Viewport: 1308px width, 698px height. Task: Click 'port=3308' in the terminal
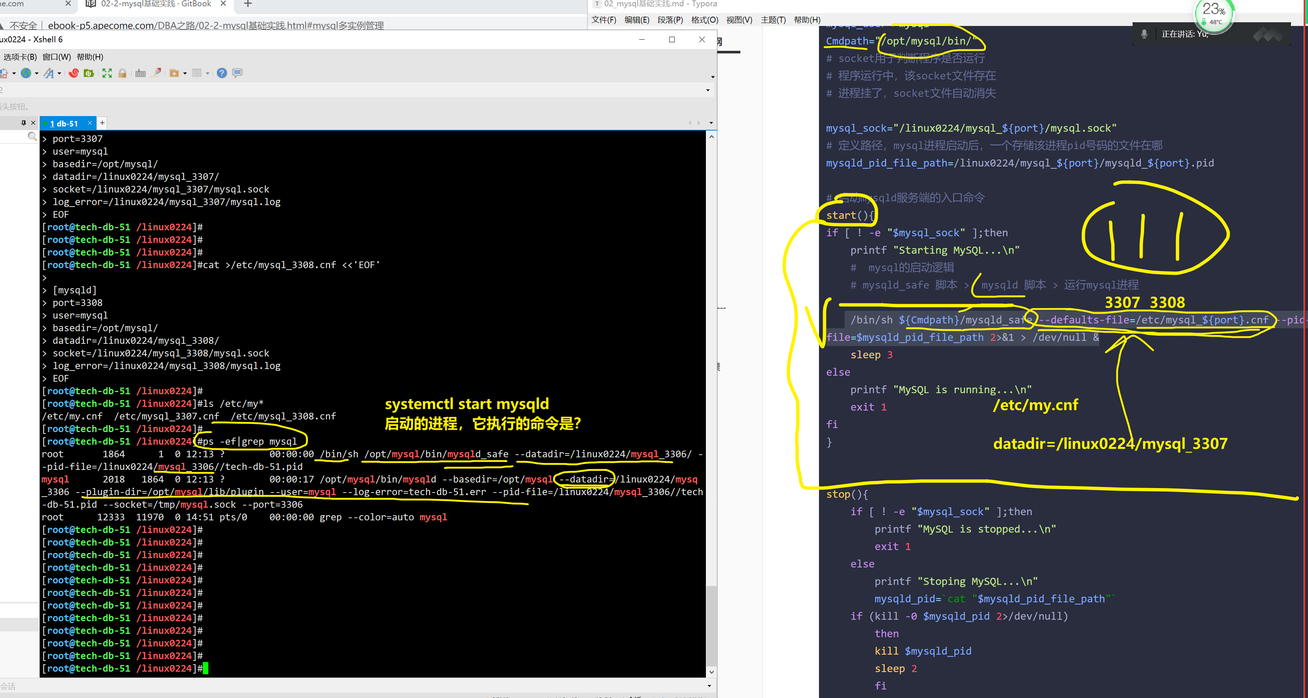point(78,303)
